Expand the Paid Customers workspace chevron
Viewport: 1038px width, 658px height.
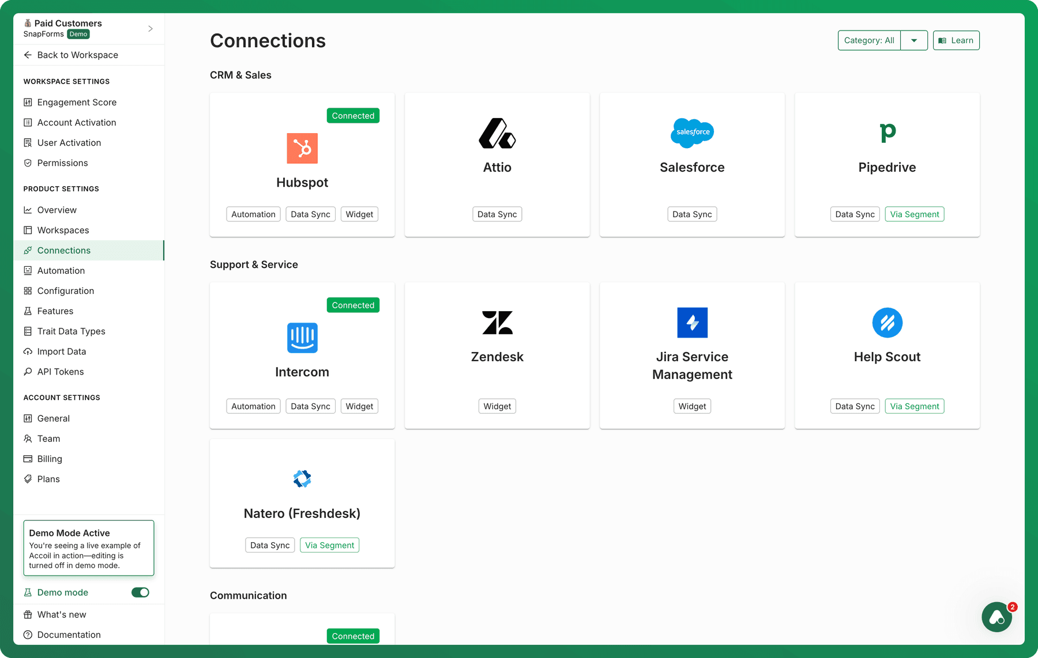pos(151,29)
